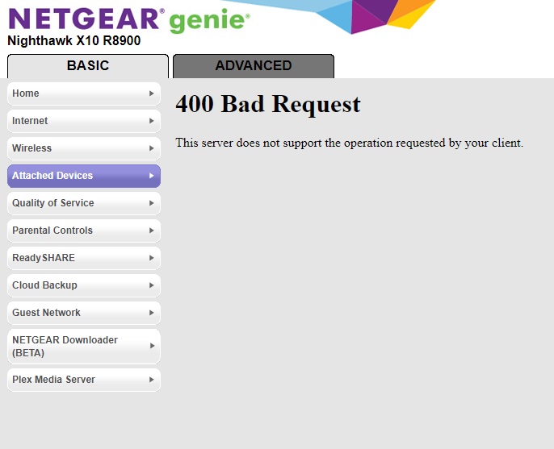
Task: Open NETGEAR Downloader (BETA) page
Action: [x=84, y=347]
